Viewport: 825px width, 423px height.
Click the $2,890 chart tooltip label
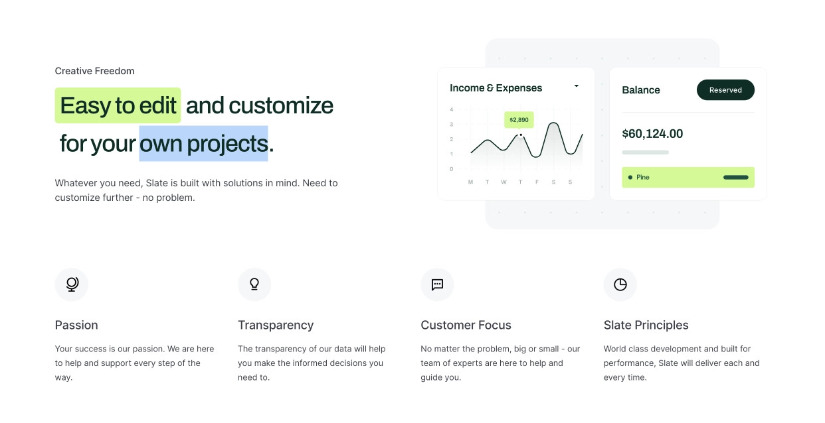(x=519, y=120)
